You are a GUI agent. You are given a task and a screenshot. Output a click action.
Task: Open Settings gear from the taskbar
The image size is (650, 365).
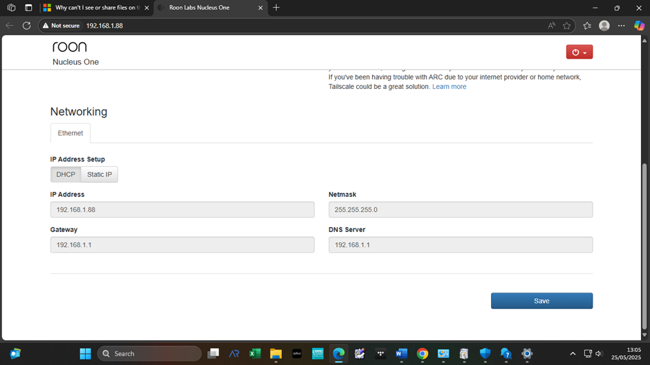coord(527,354)
